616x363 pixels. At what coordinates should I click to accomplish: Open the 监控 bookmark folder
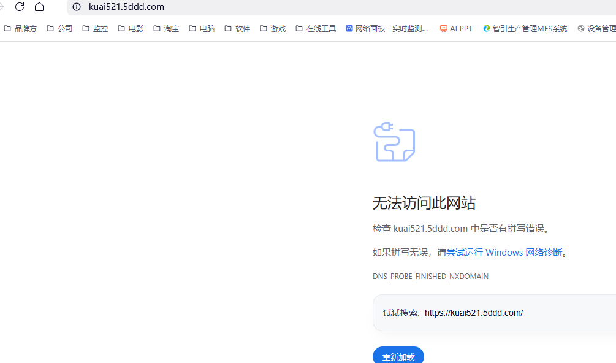(x=95, y=29)
